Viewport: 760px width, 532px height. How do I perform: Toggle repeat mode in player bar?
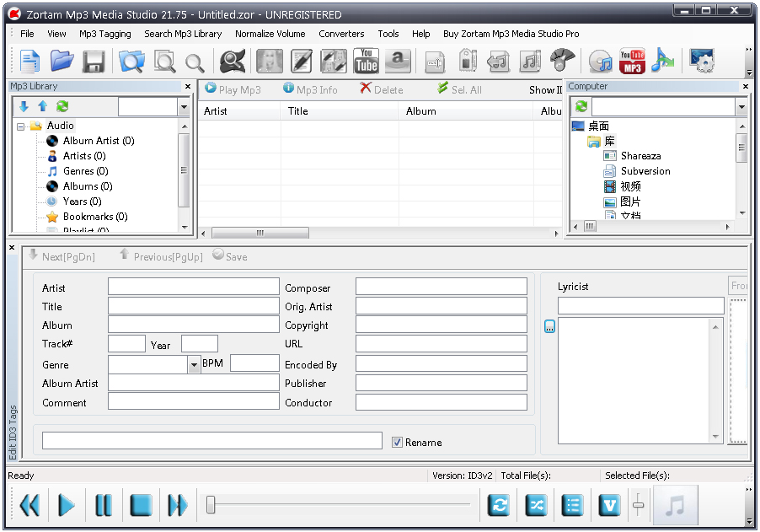tap(498, 506)
